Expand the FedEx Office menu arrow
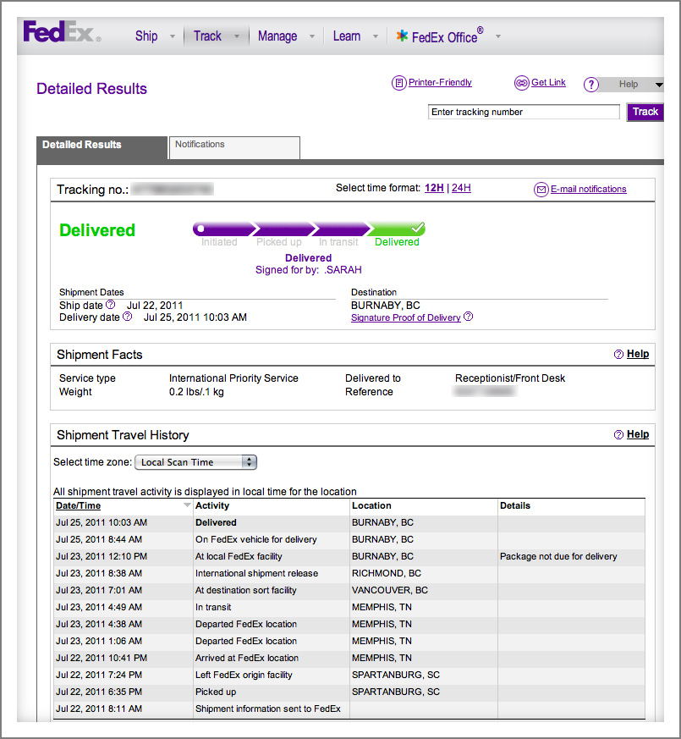The image size is (681, 739). (x=497, y=36)
